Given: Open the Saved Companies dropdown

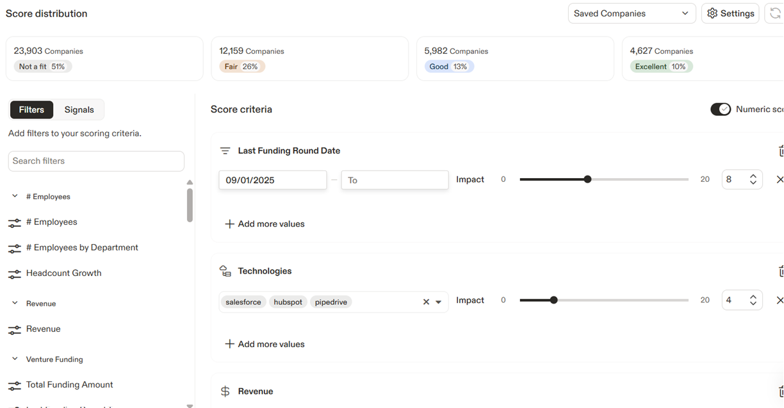Looking at the screenshot, I should click(x=632, y=13).
